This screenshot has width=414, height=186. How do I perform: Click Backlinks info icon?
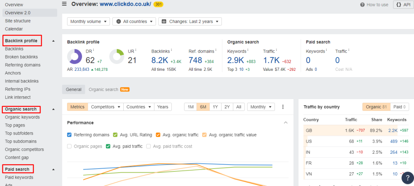[171, 50]
